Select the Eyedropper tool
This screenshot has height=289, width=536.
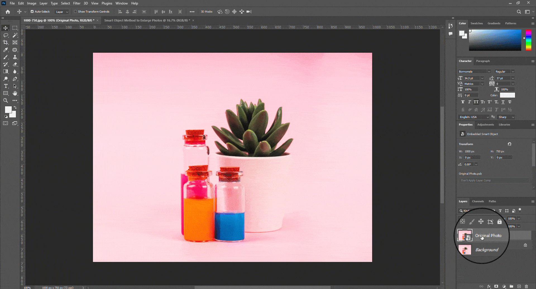click(x=6, y=50)
